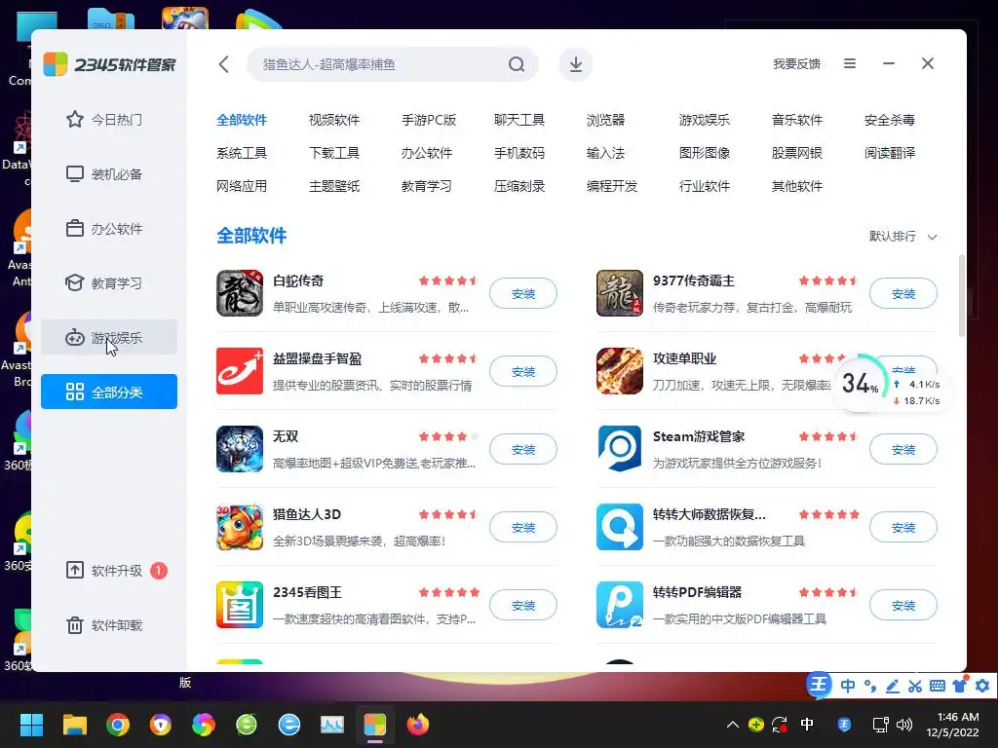Install 猎鱼达人3D

tap(523, 527)
